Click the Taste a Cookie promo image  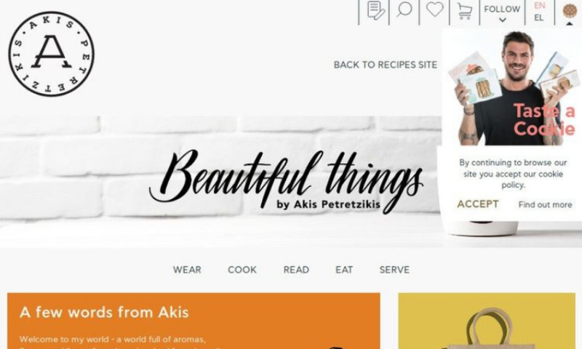click(x=512, y=88)
